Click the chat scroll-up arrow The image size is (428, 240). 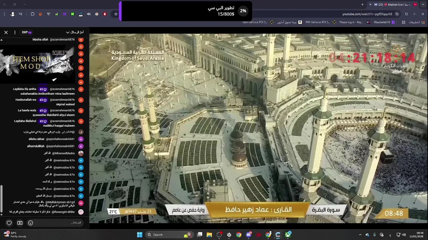click(x=1, y=40)
